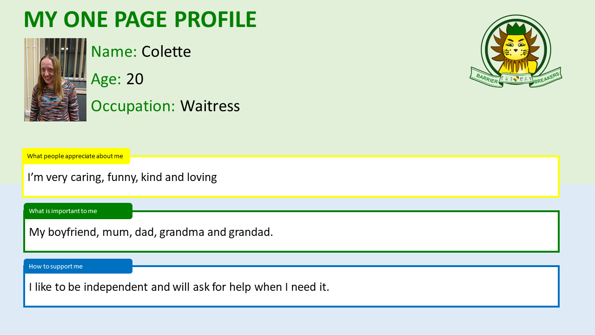The image size is (595, 335).
Task: Select the yellow 'What people appreciate about me' tab
Action: 76,156
